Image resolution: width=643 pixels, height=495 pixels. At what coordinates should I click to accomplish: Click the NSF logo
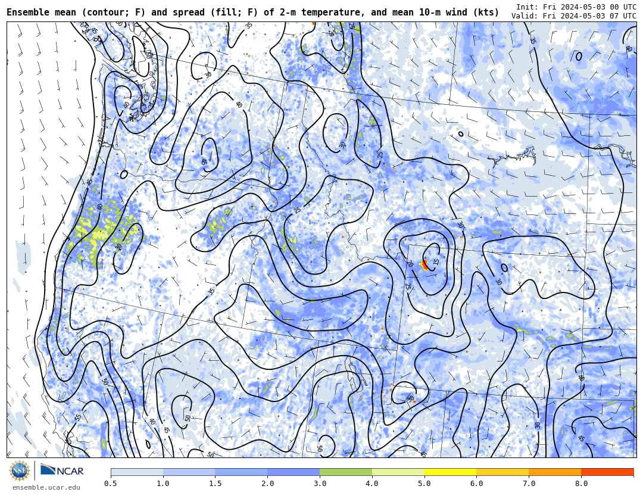(20, 471)
